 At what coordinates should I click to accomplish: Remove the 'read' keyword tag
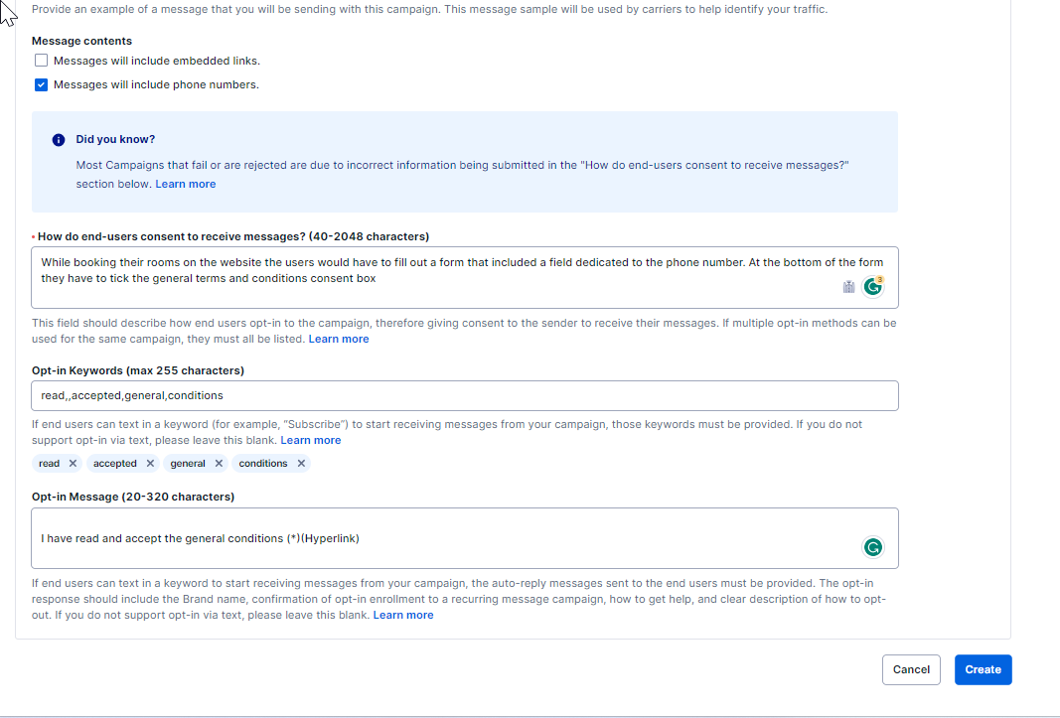[73, 464]
